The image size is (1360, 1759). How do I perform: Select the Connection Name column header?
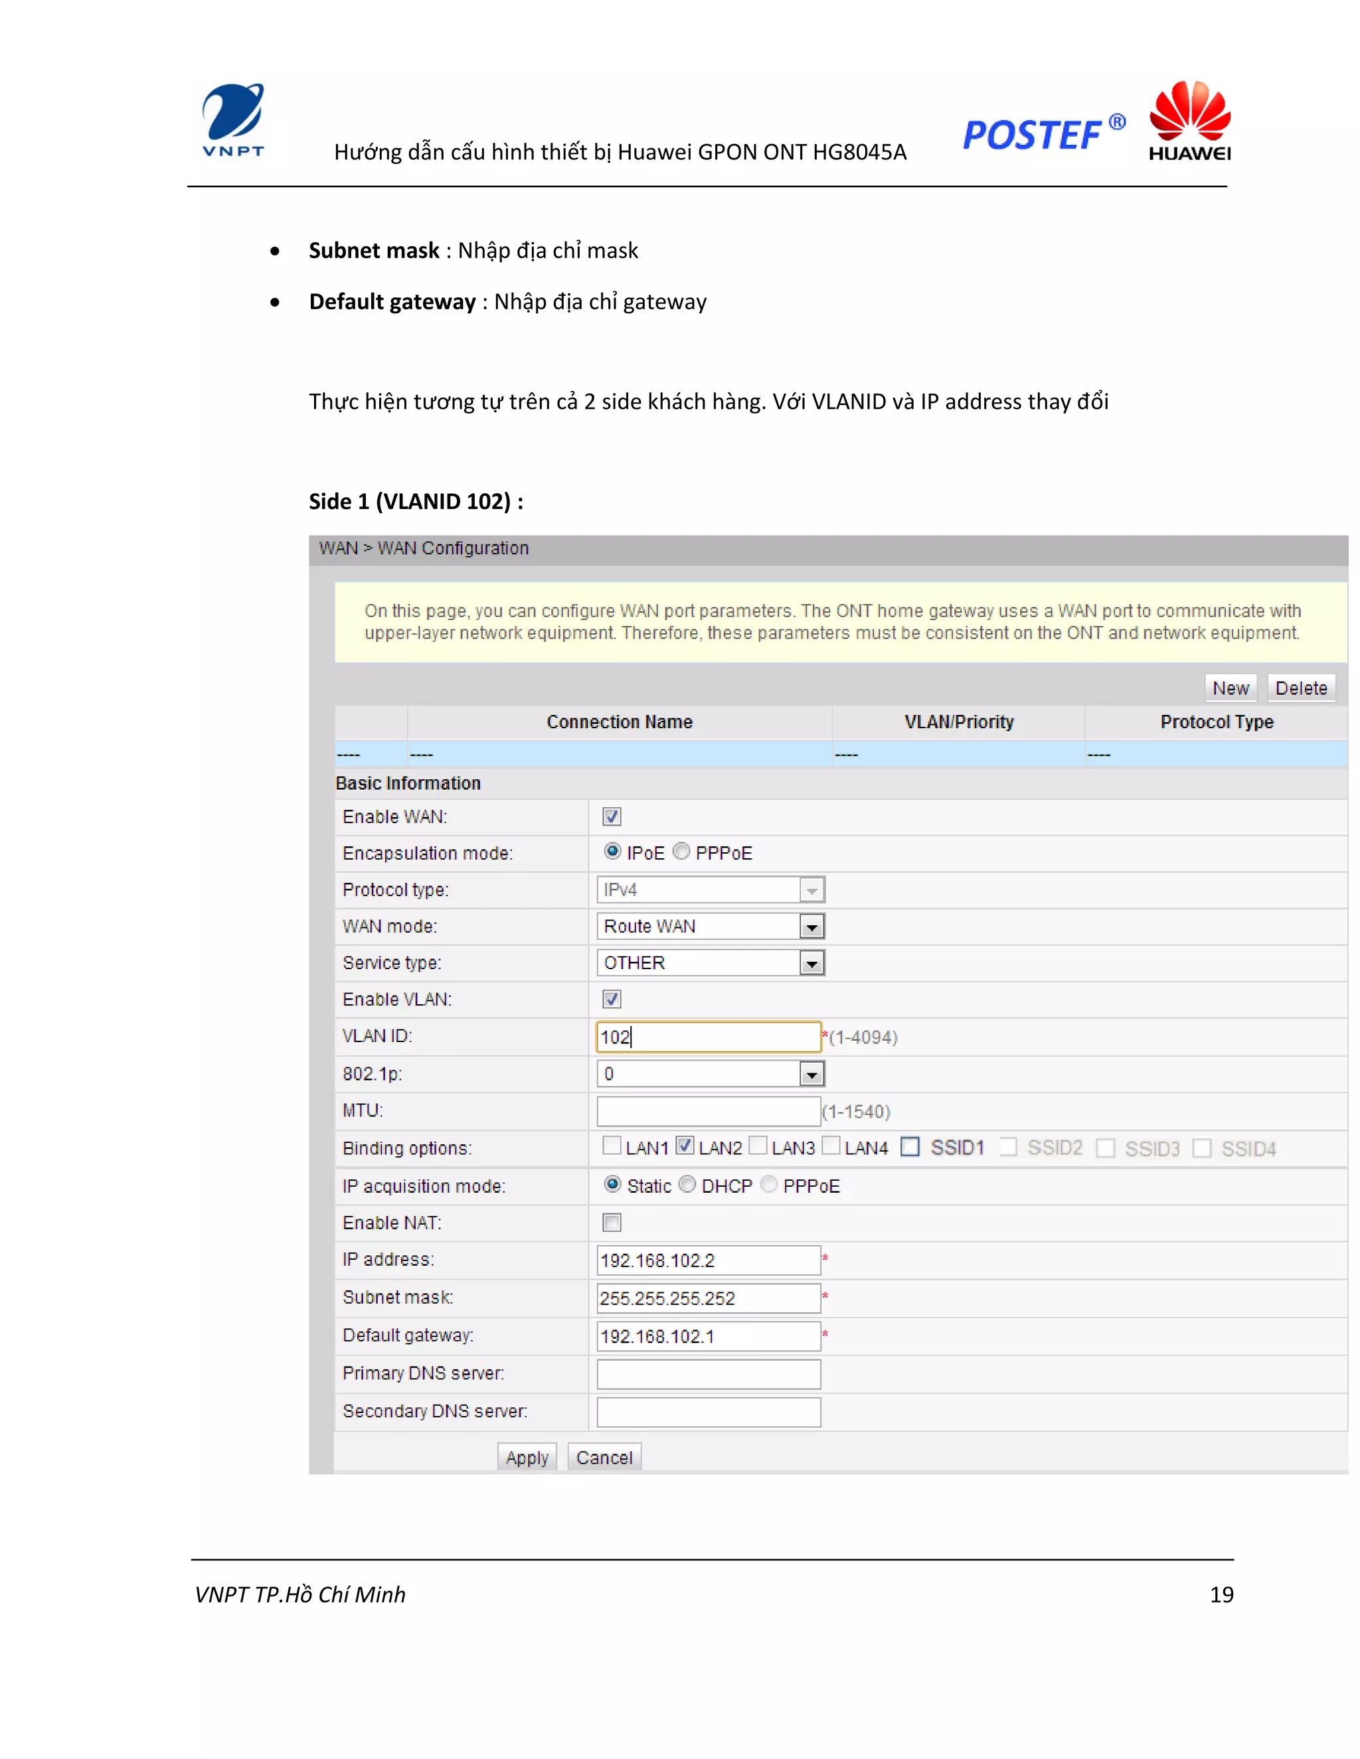coord(619,722)
